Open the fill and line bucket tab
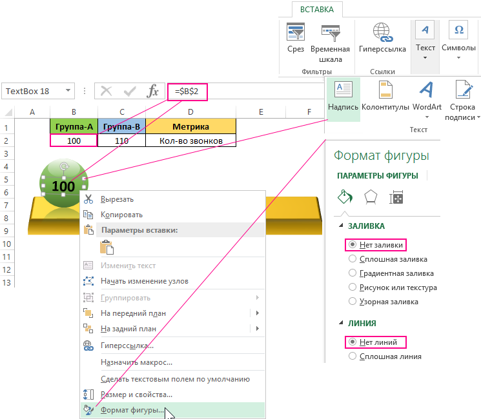481x419 pixels. tap(343, 197)
